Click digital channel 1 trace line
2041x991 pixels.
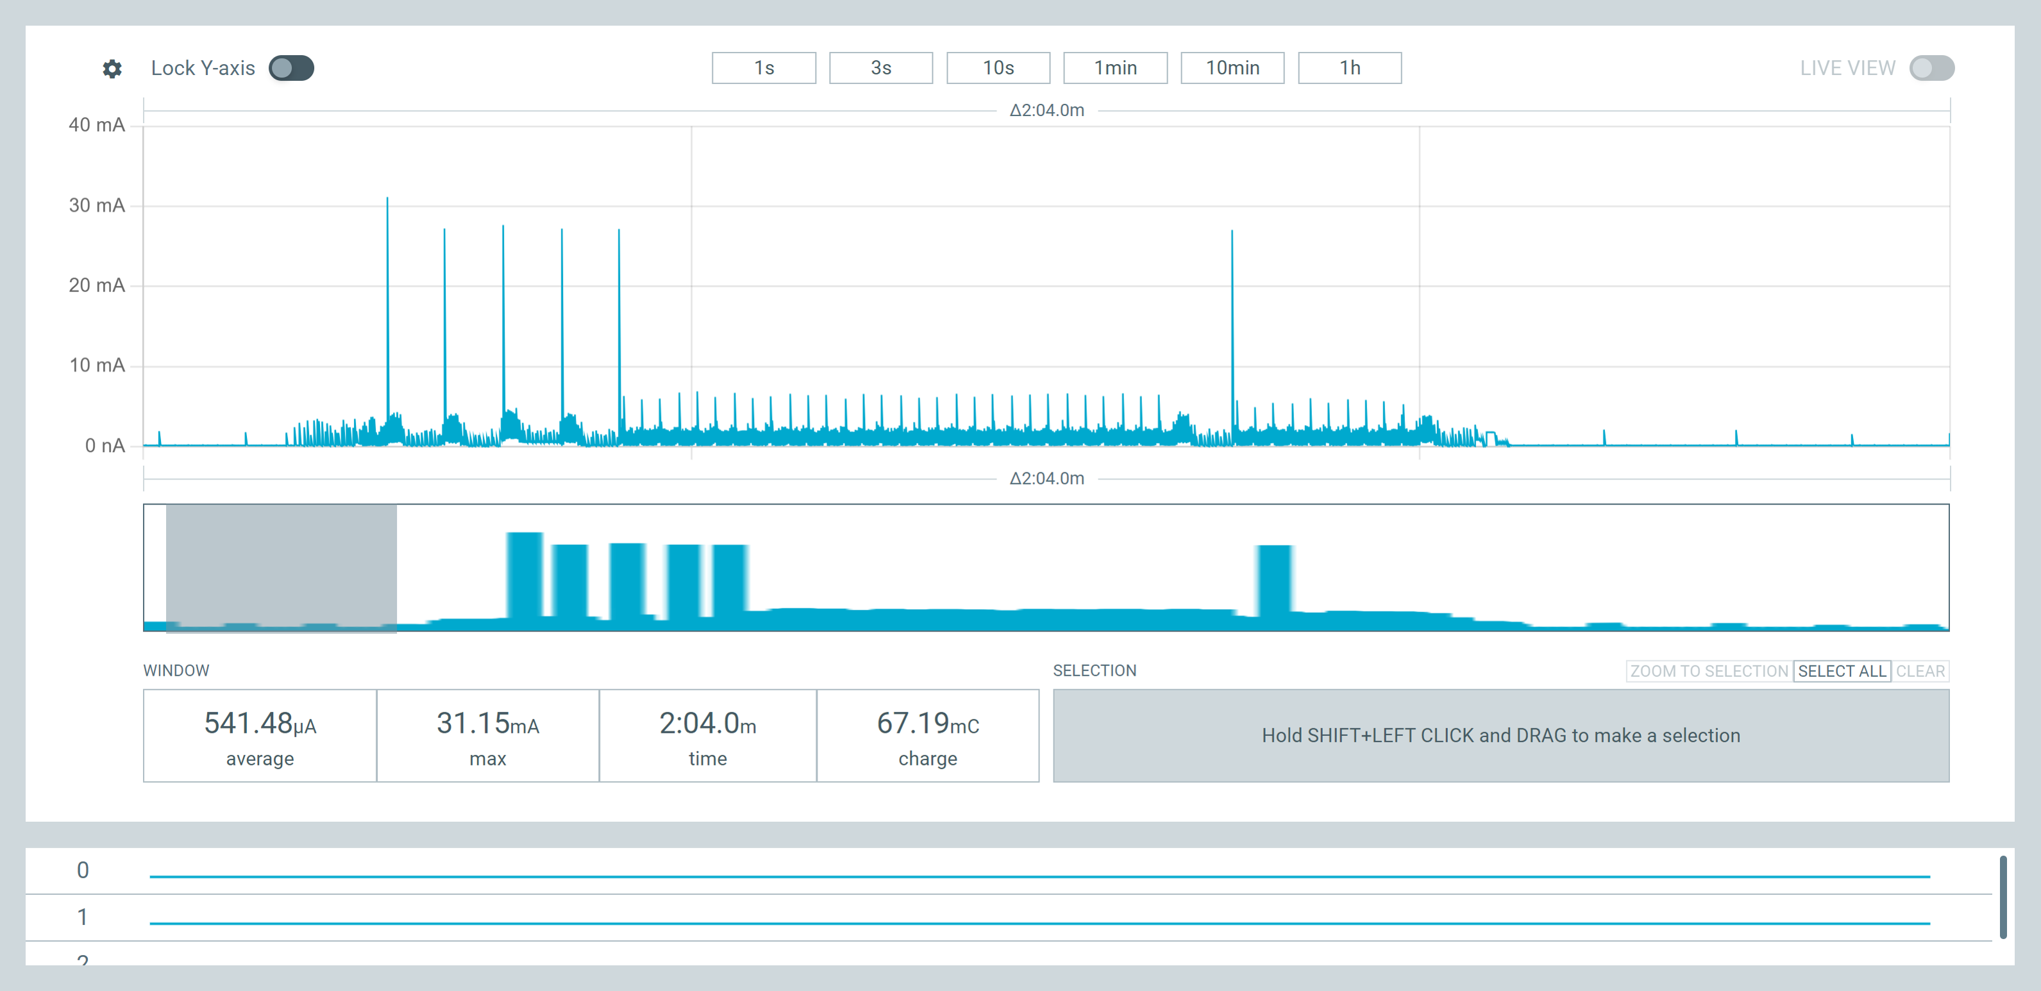click(x=1039, y=923)
